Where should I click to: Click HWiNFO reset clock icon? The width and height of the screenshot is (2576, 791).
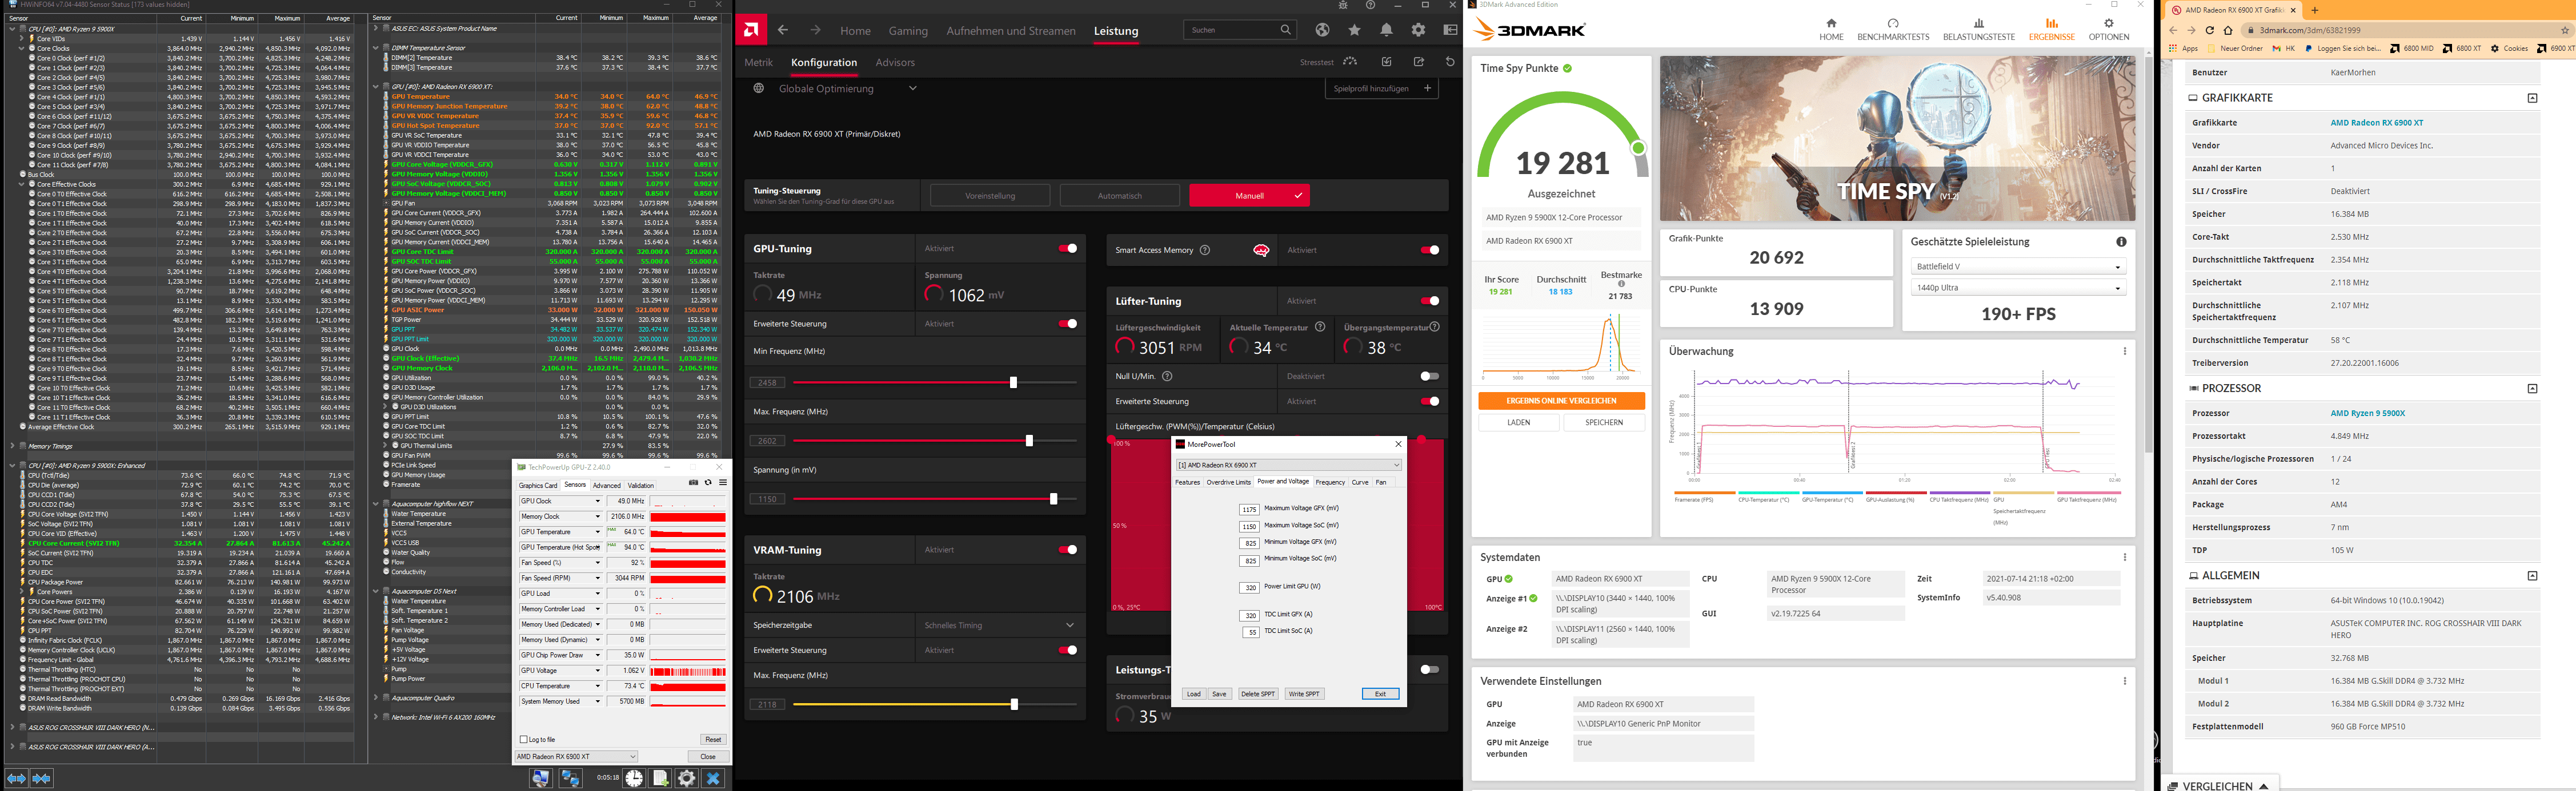[x=634, y=778]
